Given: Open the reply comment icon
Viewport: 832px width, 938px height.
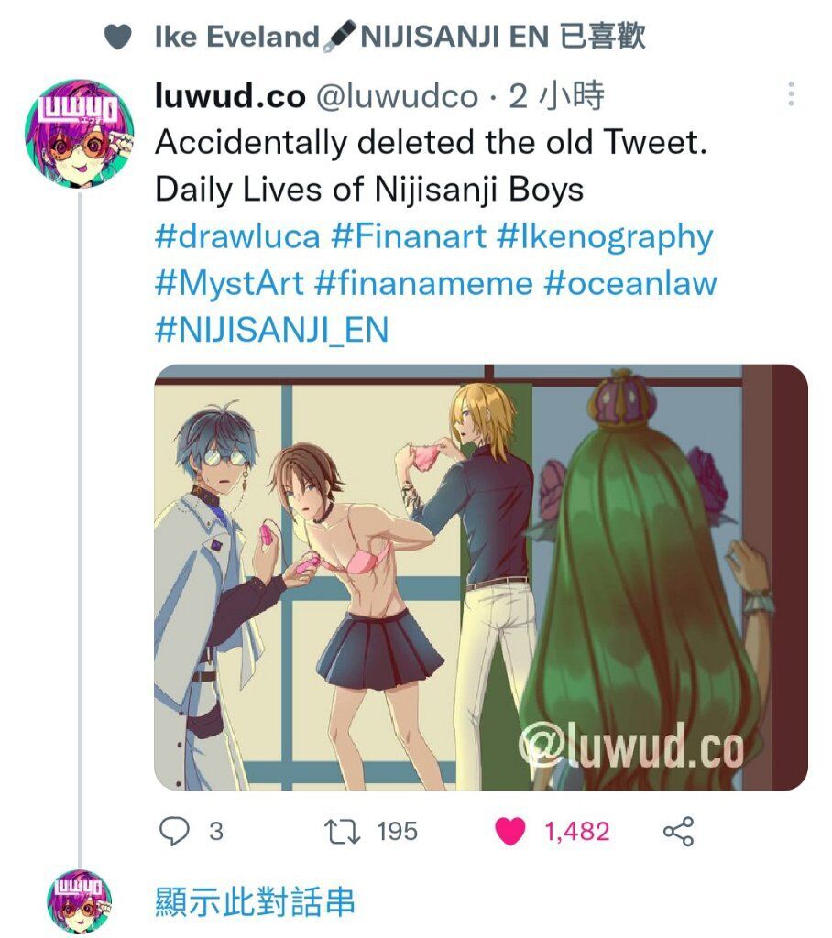Looking at the screenshot, I should [174, 831].
